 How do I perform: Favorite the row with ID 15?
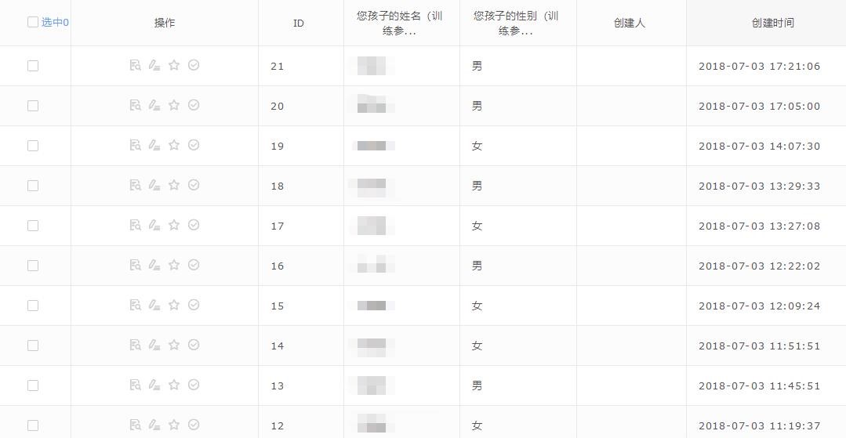click(x=174, y=305)
